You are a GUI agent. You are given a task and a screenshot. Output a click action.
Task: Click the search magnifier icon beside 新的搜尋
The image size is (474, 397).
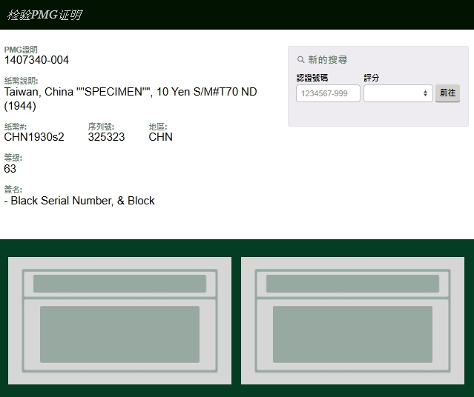300,59
